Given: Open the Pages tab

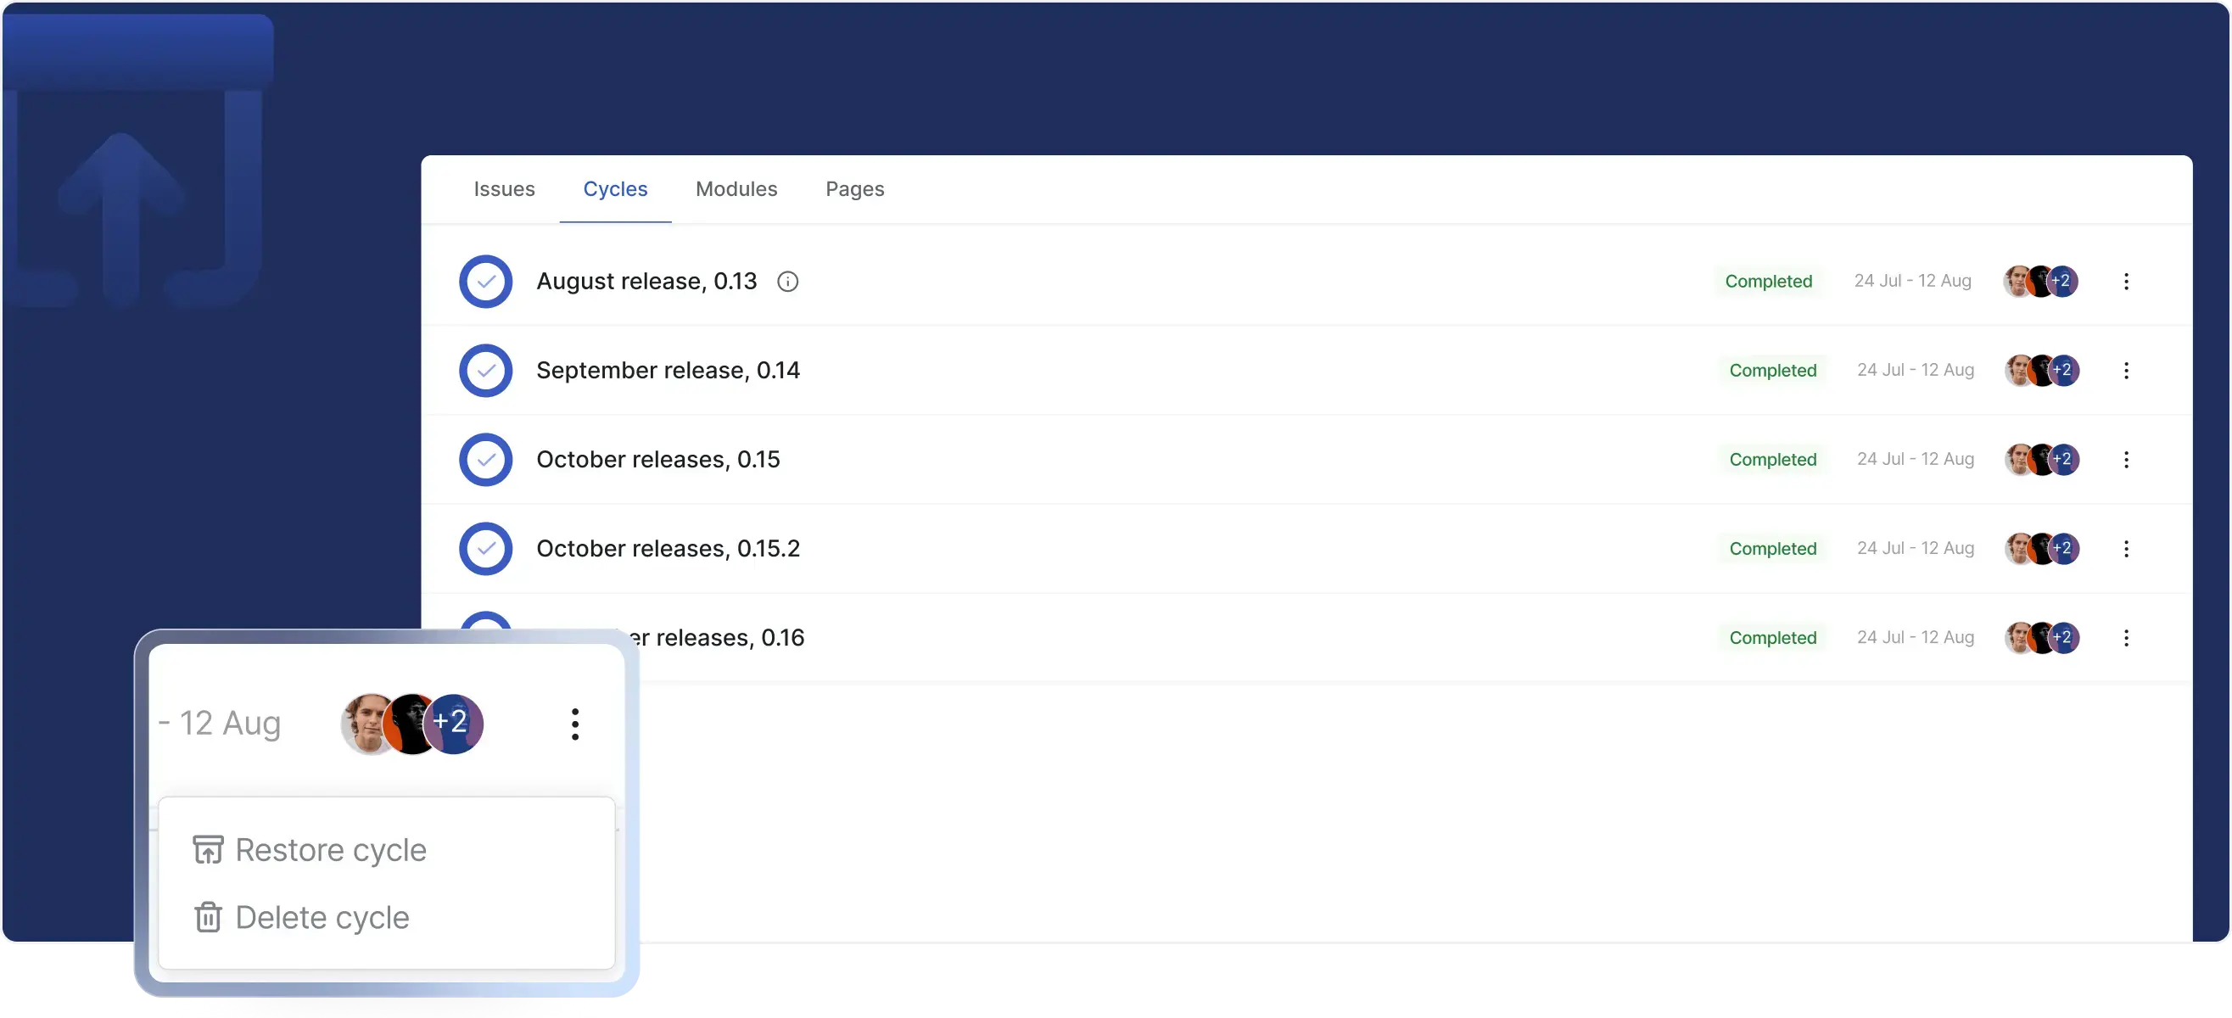Looking at the screenshot, I should (x=854, y=189).
